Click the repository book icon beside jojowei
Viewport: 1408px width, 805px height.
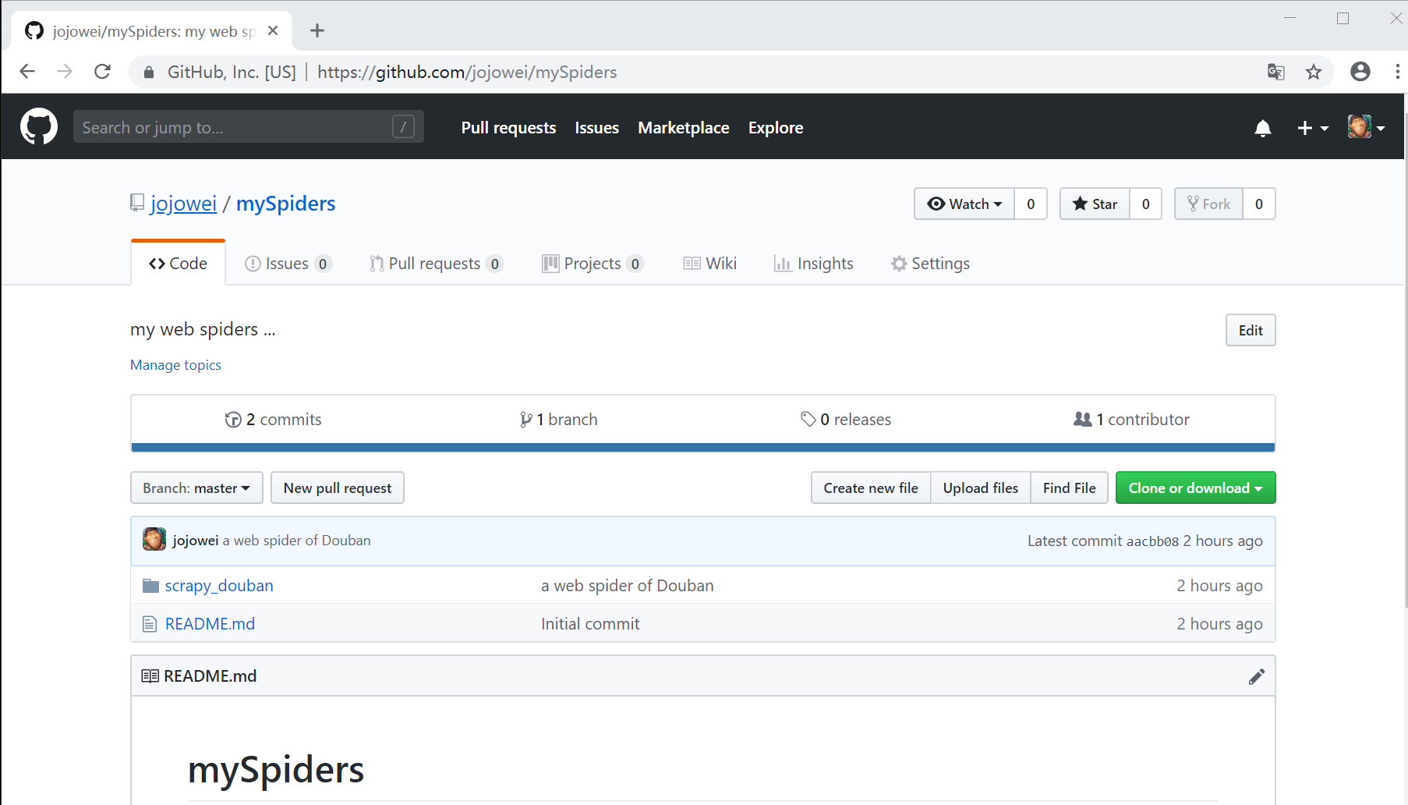click(x=136, y=202)
